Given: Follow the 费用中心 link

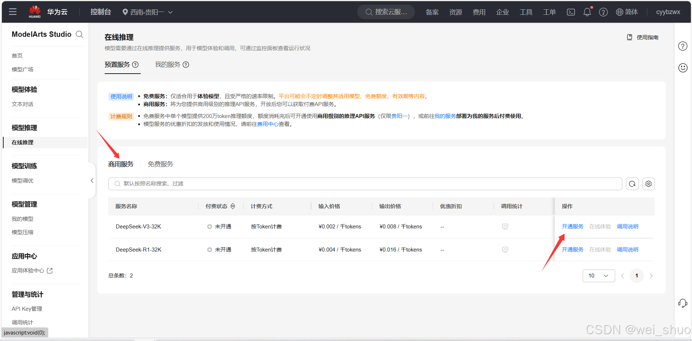Looking at the screenshot, I should pos(268,124).
